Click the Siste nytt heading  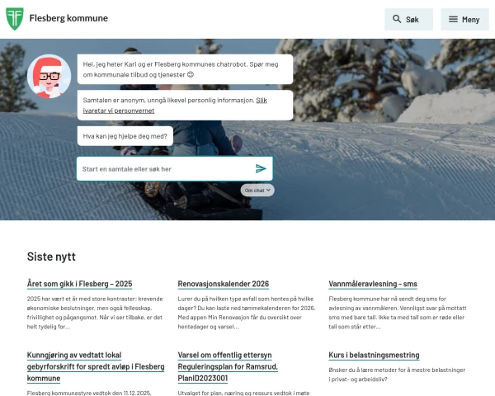[51, 257]
